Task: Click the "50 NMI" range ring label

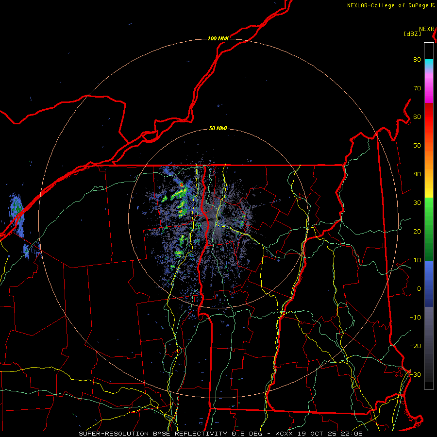Action: [x=218, y=129]
